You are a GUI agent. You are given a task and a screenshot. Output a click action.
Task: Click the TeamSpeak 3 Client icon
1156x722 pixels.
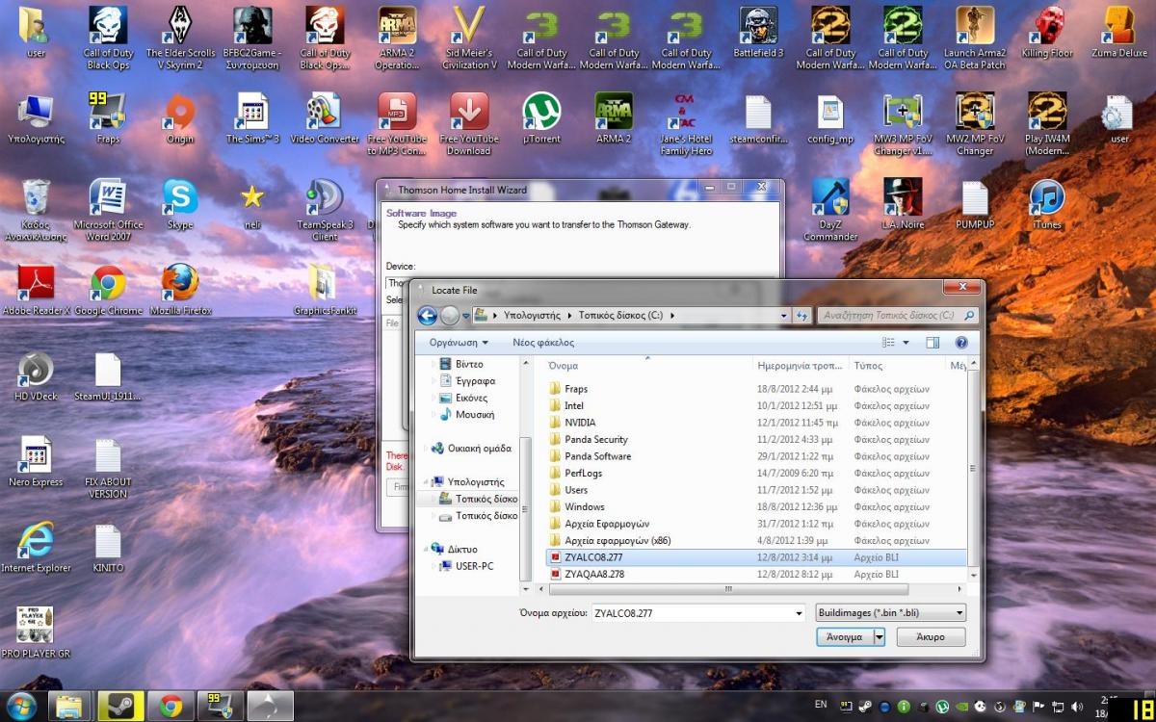325,210
